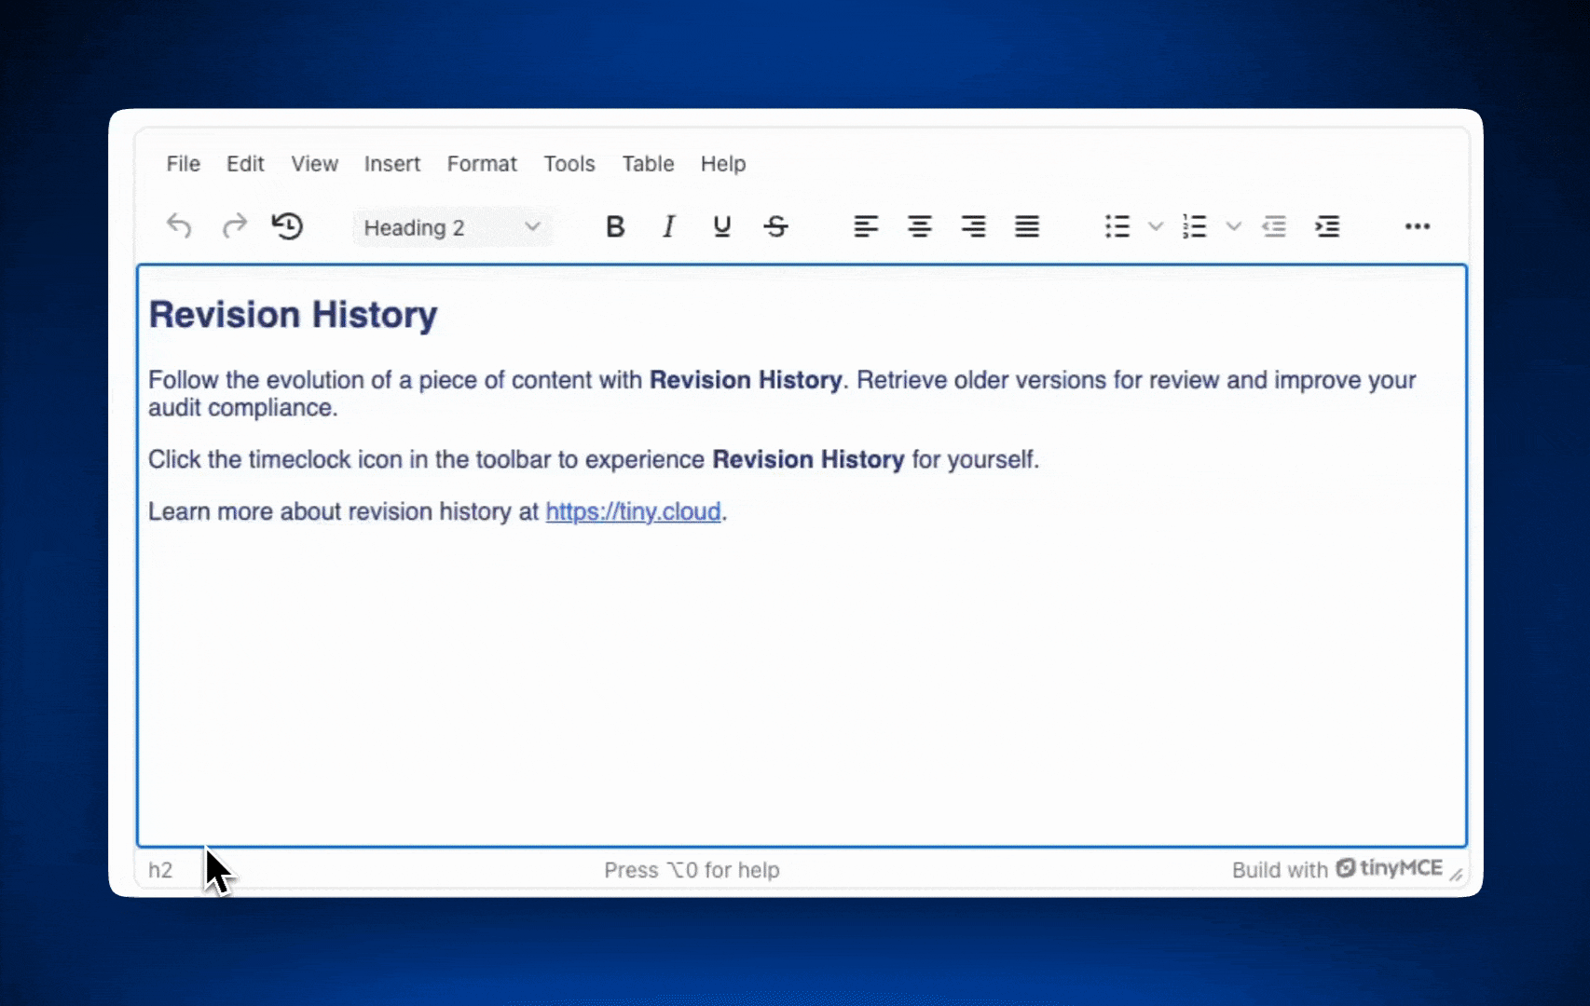Toggle underline formatting
Viewport: 1590px width, 1006px height.
(x=721, y=226)
